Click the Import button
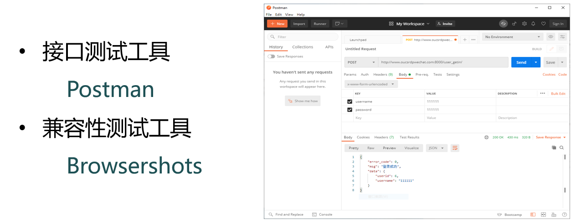 pos(299,24)
